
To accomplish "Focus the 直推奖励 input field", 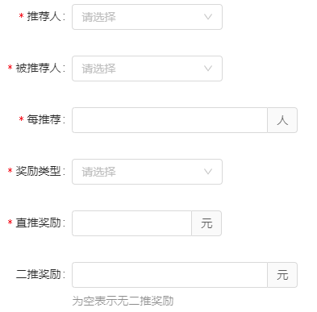I will (131, 223).
